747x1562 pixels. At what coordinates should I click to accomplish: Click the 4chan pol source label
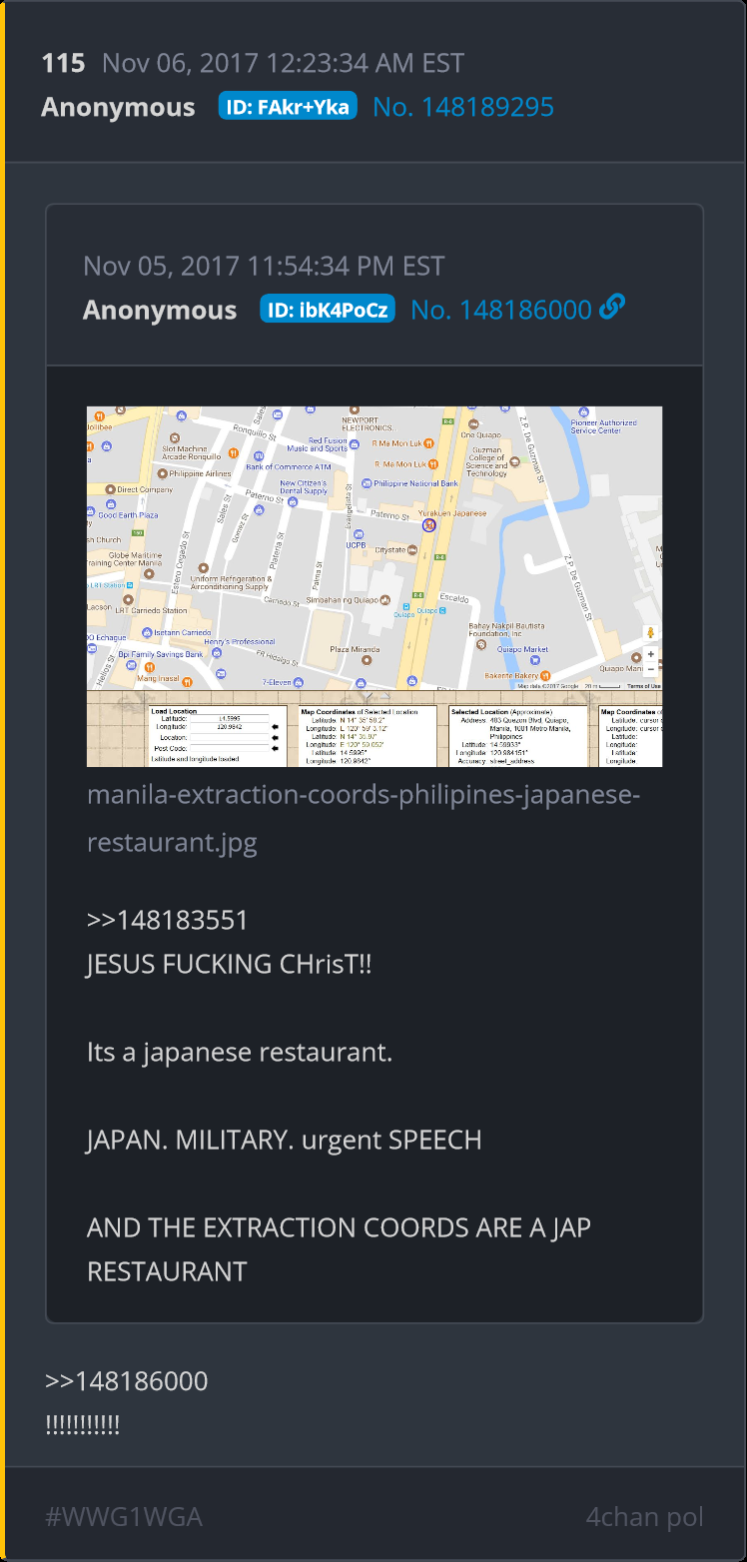(644, 1517)
